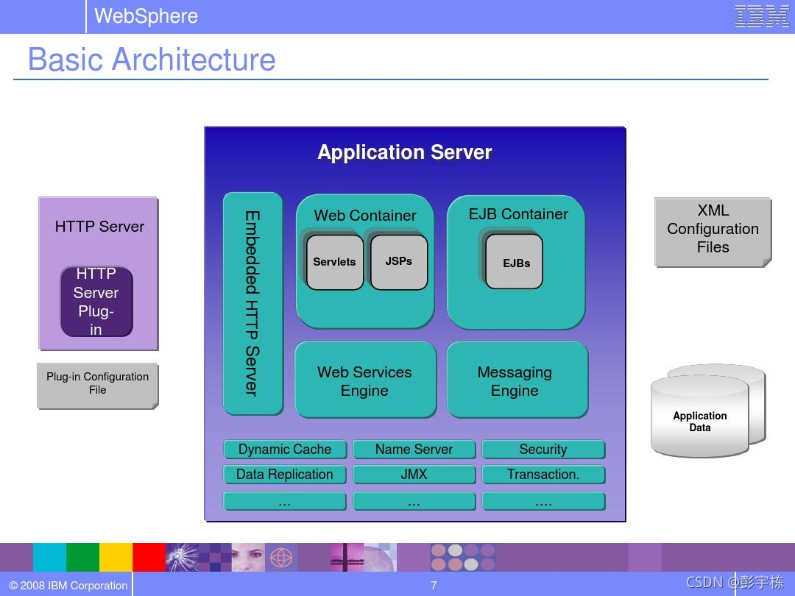
Task: Click the Plug-in Configuration File note
Action: 97,386
